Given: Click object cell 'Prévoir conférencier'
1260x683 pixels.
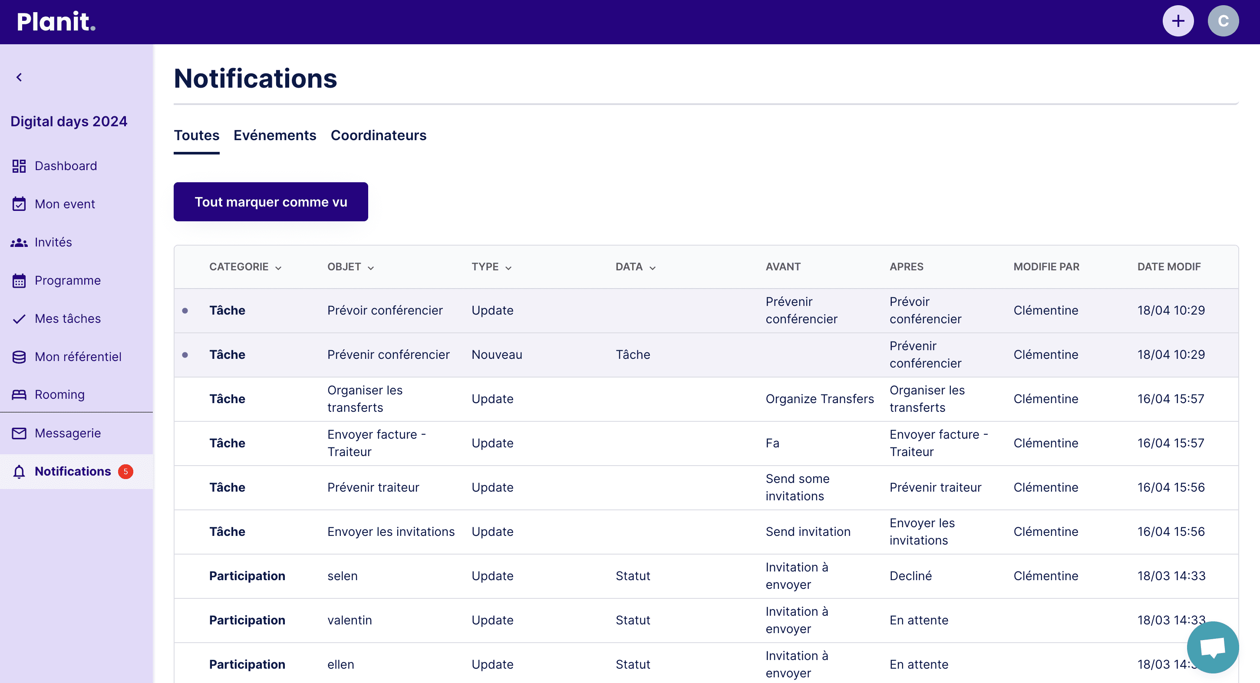Looking at the screenshot, I should [384, 310].
